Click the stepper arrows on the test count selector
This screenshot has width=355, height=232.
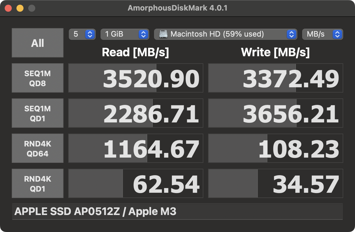click(x=90, y=34)
